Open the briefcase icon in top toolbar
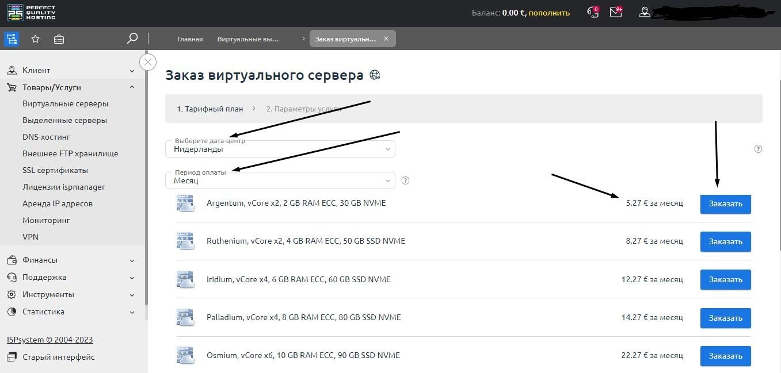 (59, 39)
